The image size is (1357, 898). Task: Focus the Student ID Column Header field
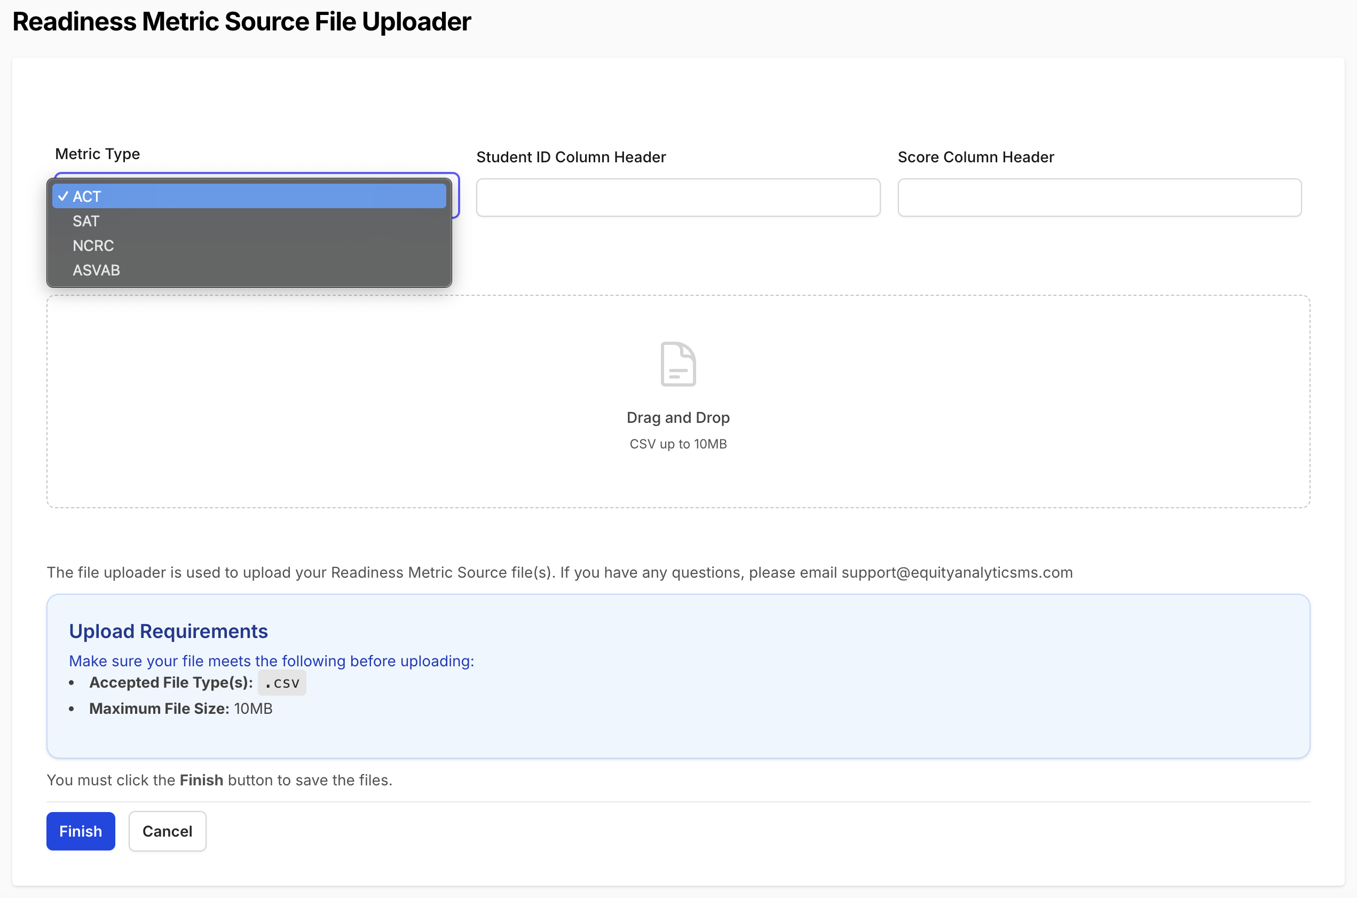[678, 198]
